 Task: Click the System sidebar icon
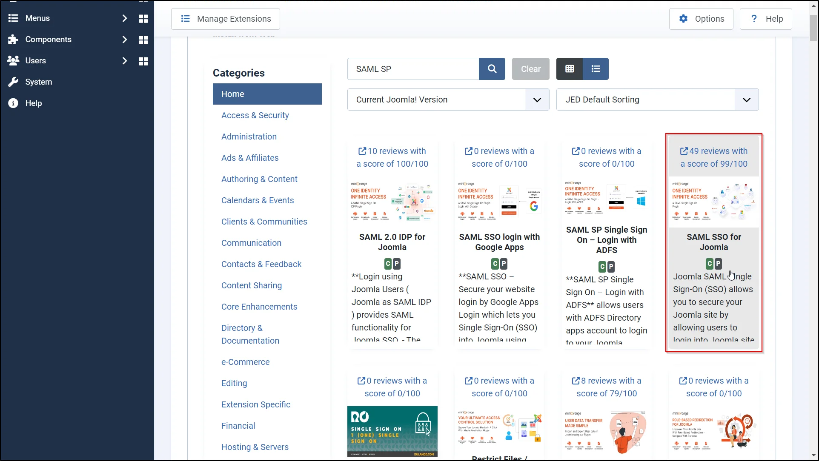[x=12, y=82]
